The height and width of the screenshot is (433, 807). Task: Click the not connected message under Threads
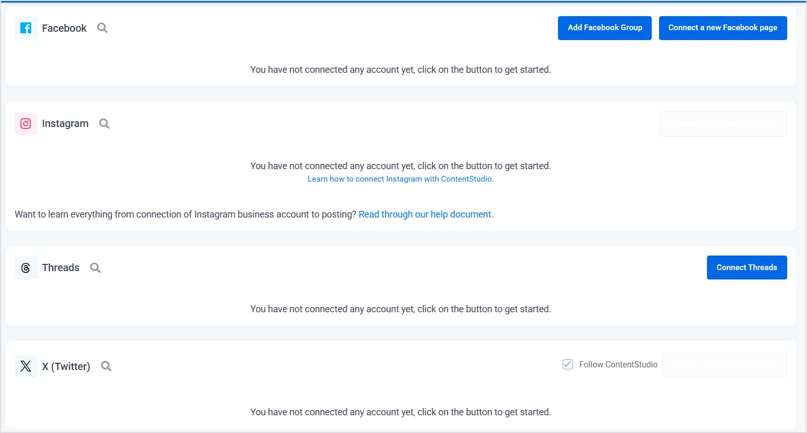pos(401,309)
